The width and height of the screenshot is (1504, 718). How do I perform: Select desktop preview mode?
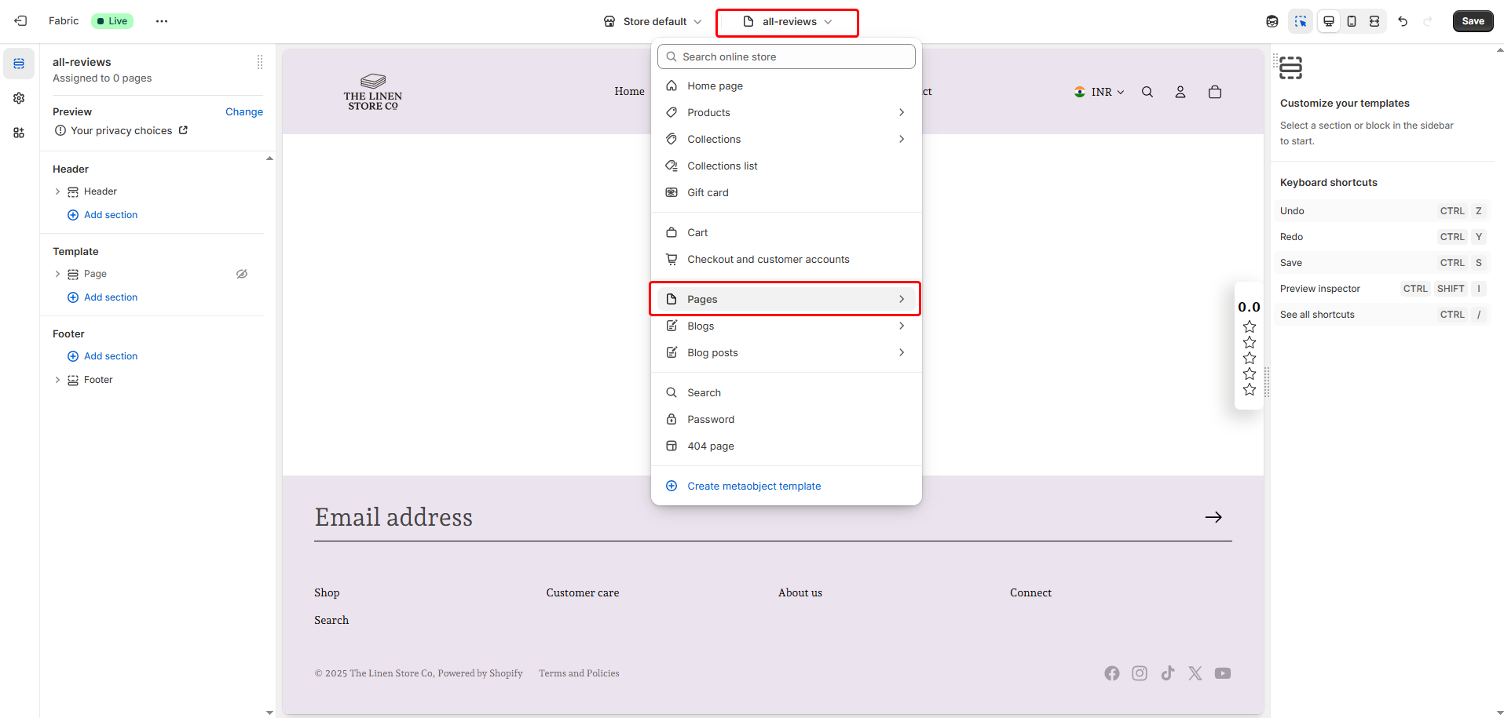1329,21
